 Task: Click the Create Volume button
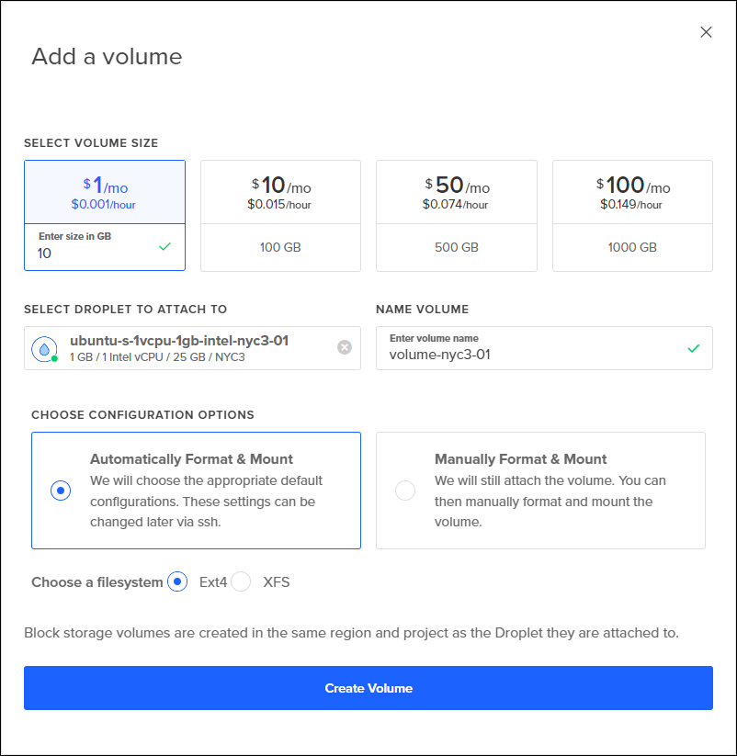point(368,688)
